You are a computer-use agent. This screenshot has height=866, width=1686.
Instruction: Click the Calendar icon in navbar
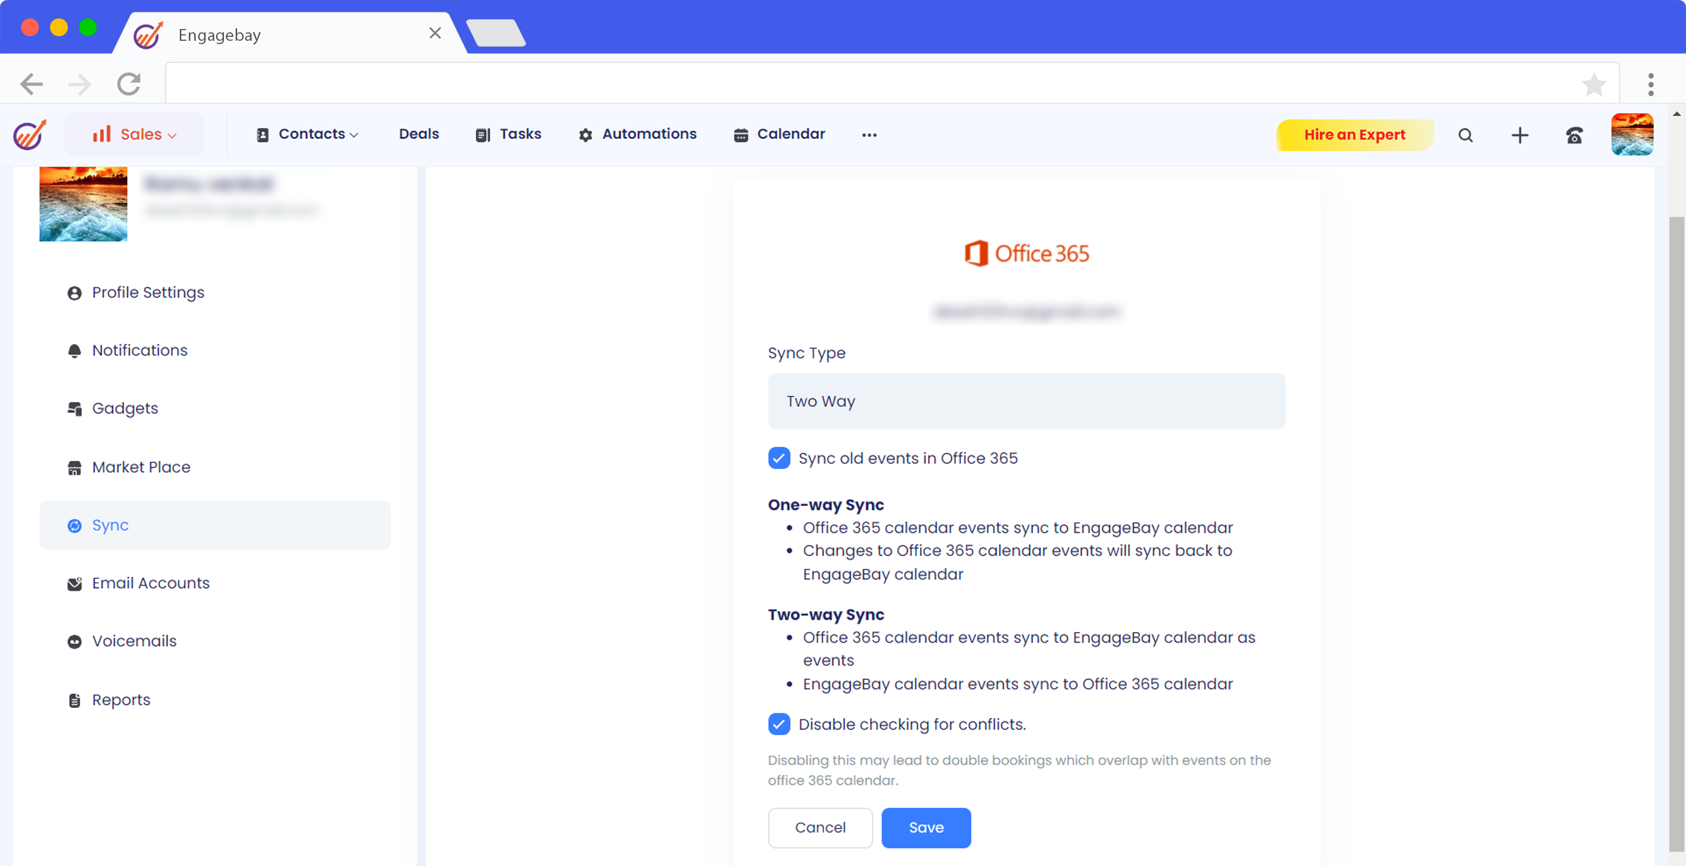[741, 135]
